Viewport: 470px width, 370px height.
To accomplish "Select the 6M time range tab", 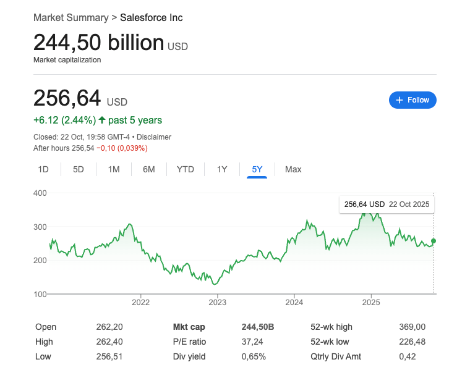I will pyautogui.click(x=148, y=169).
